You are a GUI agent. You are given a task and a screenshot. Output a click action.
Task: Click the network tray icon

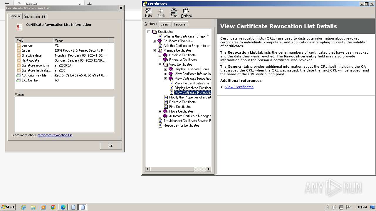pyautogui.click(x=341, y=207)
